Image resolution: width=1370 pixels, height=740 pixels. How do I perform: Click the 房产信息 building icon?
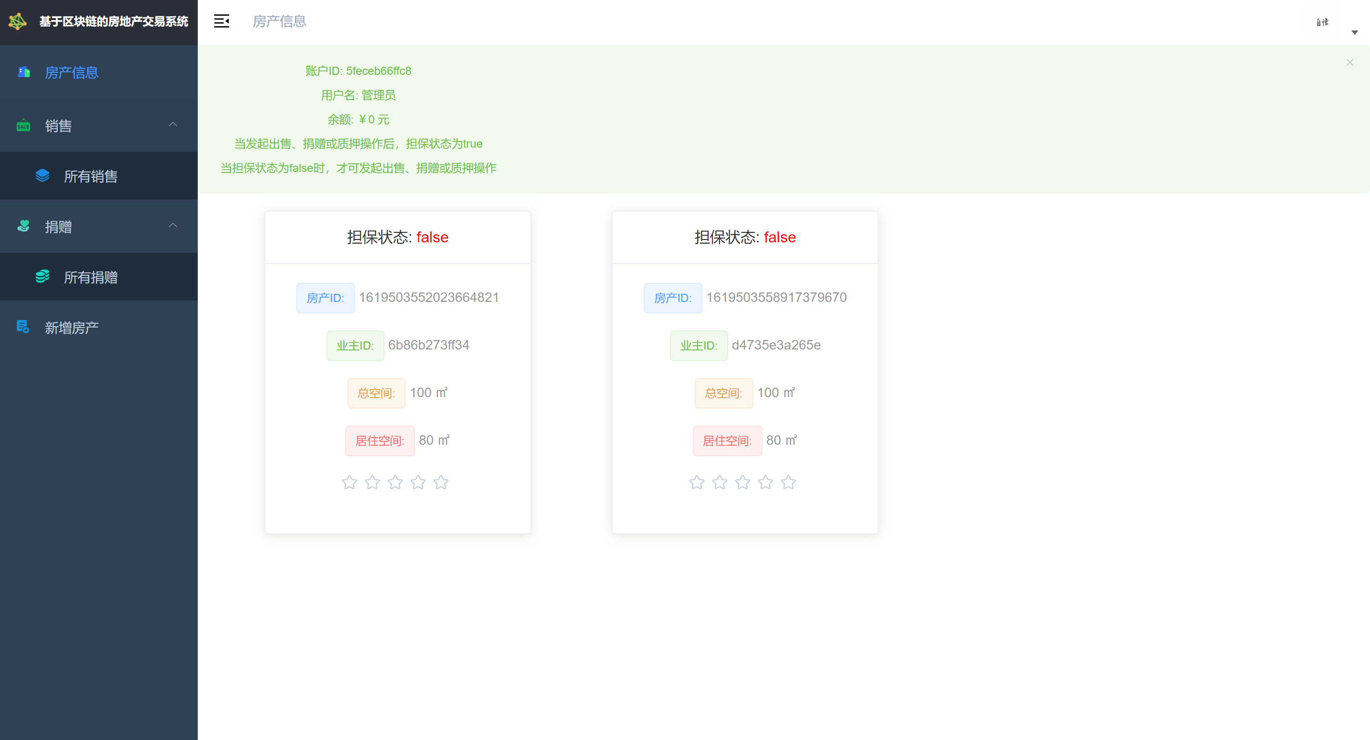click(23, 72)
